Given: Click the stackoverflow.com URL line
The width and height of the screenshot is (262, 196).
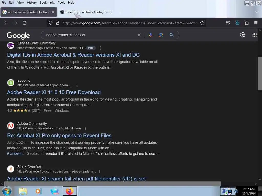Looking at the screenshot, I should [57, 171].
